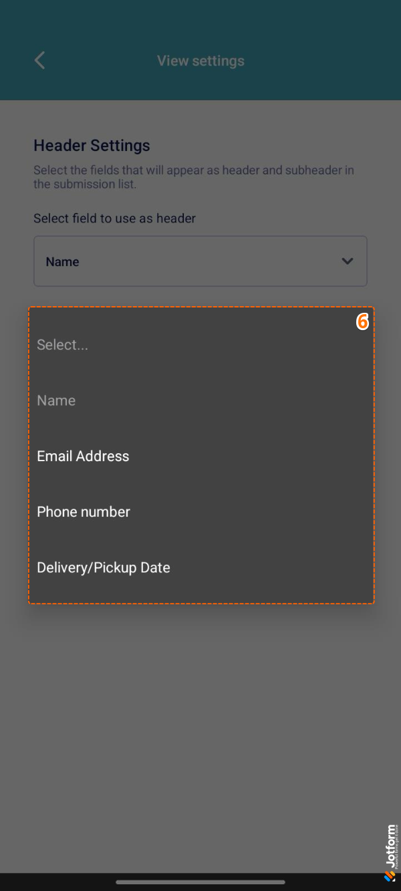Choose the Select... placeholder option
The height and width of the screenshot is (891, 401).
(63, 344)
